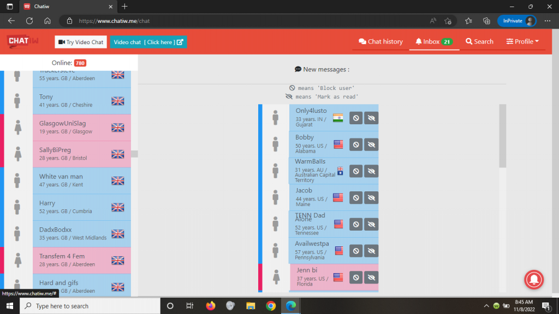Open the browser Collections icon
This screenshot has width=559, height=314.
coord(486,21)
